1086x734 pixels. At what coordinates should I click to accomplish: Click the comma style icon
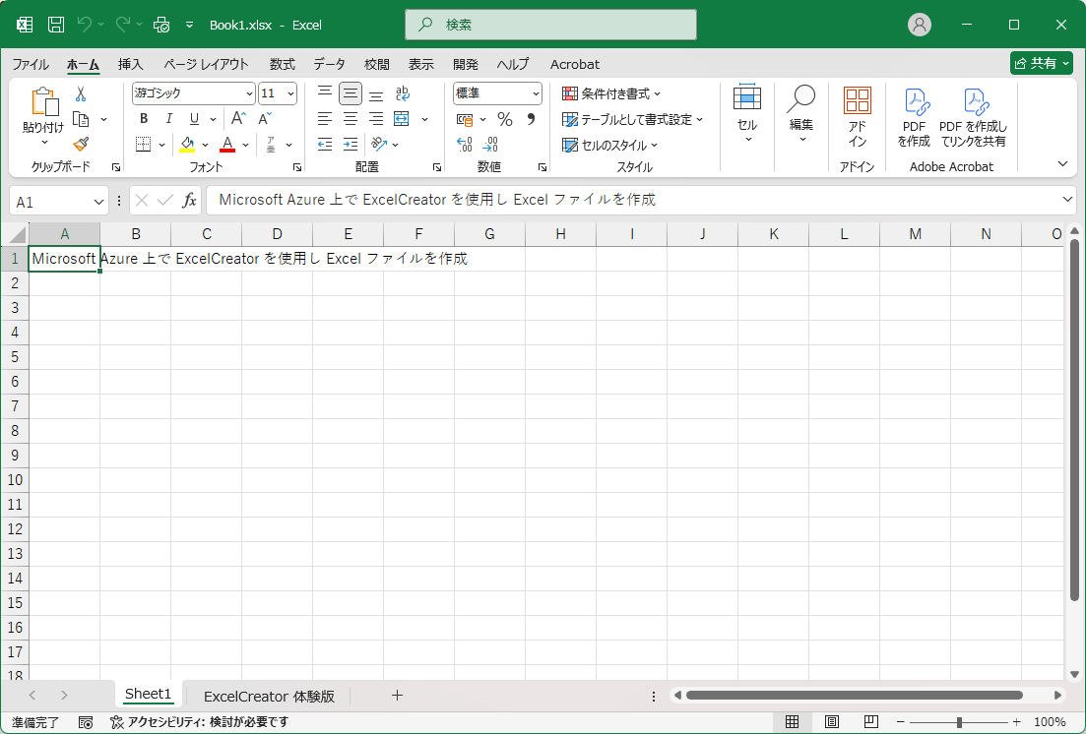point(531,119)
